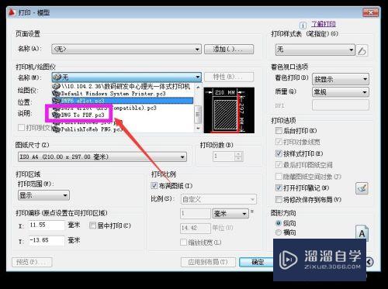The height and width of the screenshot is (289, 388).
Task: Toggle the 布满图纸 fit to paper checkbox
Action: [x=154, y=185]
